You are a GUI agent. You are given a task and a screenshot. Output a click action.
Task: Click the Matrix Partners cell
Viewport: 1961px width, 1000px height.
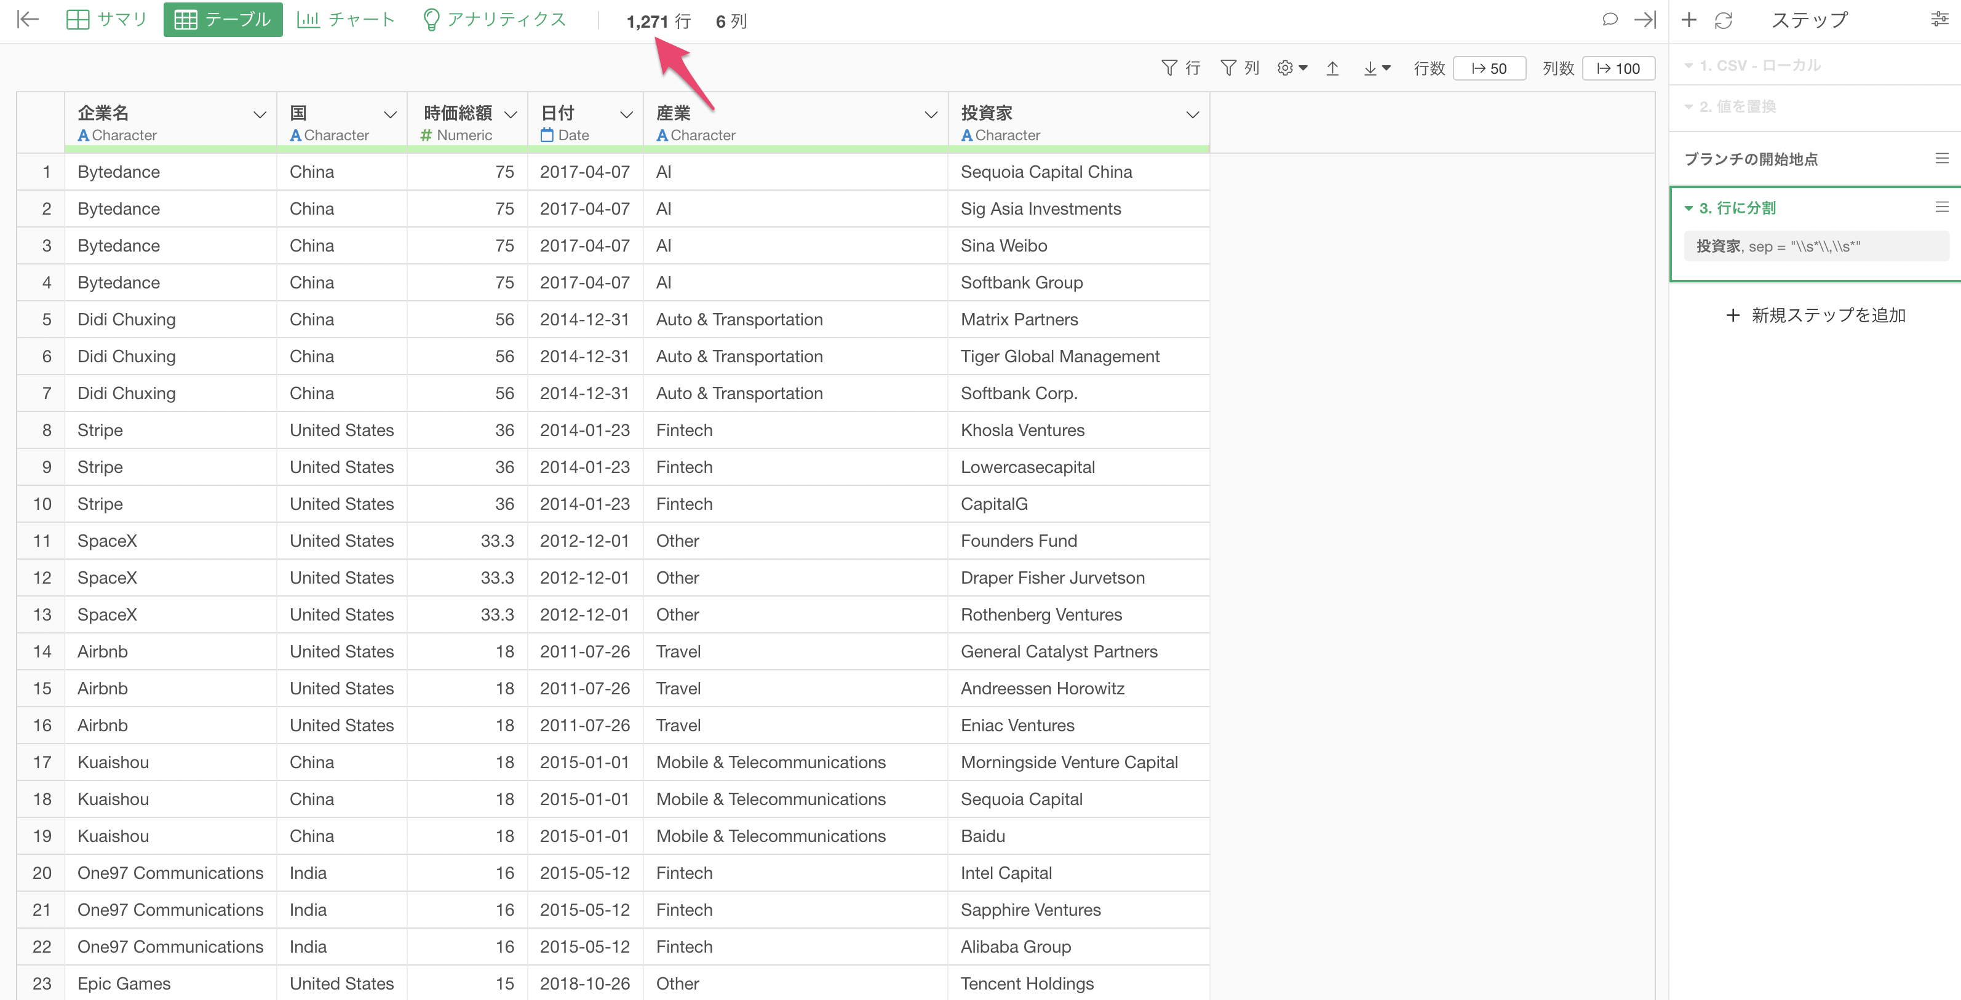(x=1079, y=320)
